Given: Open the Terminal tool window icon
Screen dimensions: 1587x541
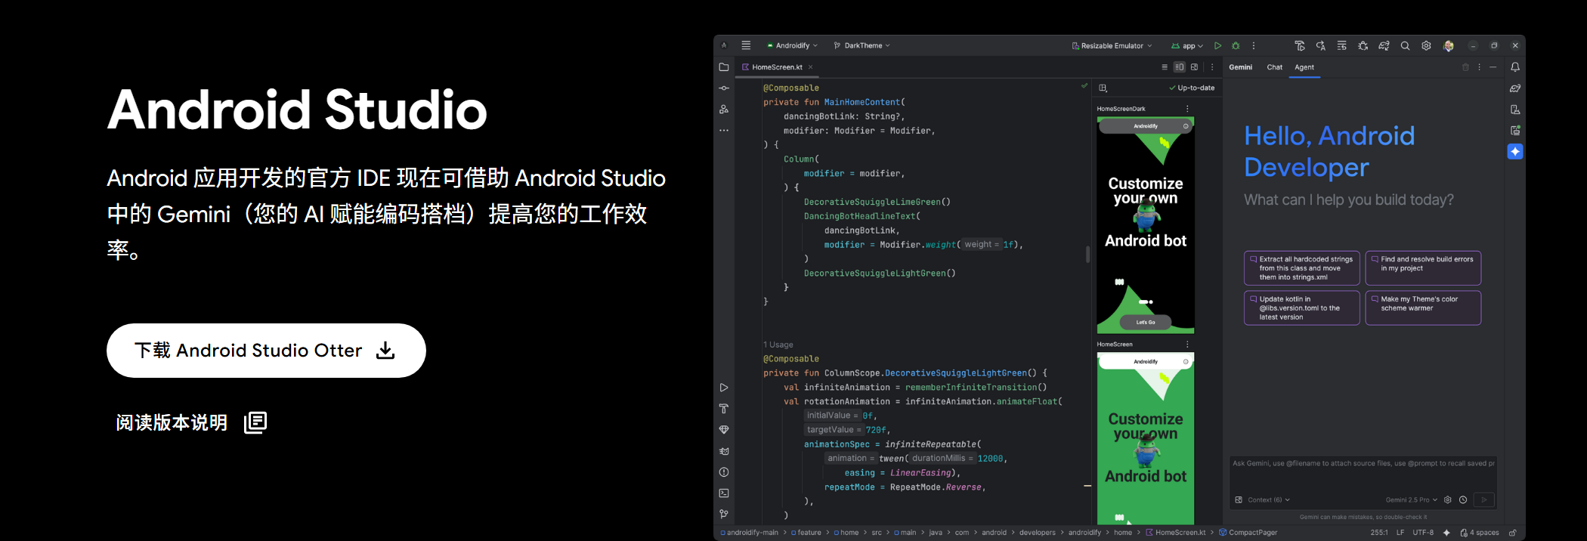Looking at the screenshot, I should (724, 493).
